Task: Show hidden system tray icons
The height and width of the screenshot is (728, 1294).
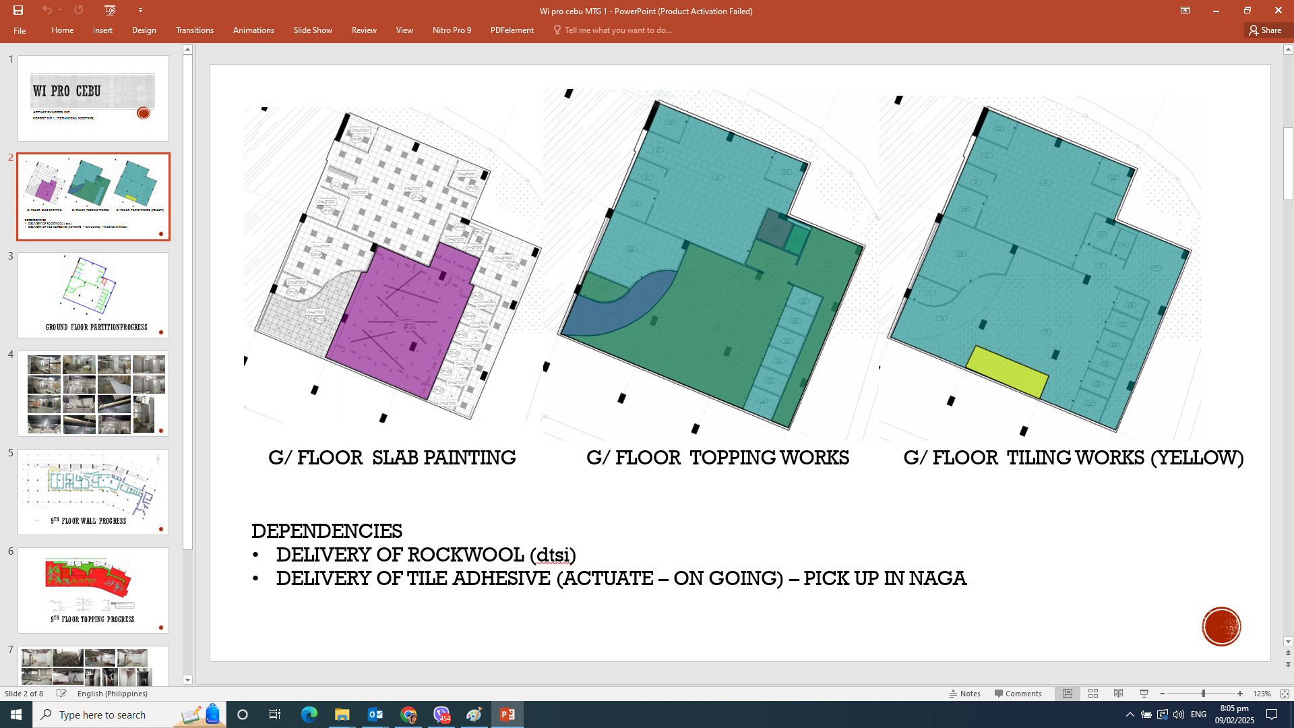Action: (x=1130, y=715)
